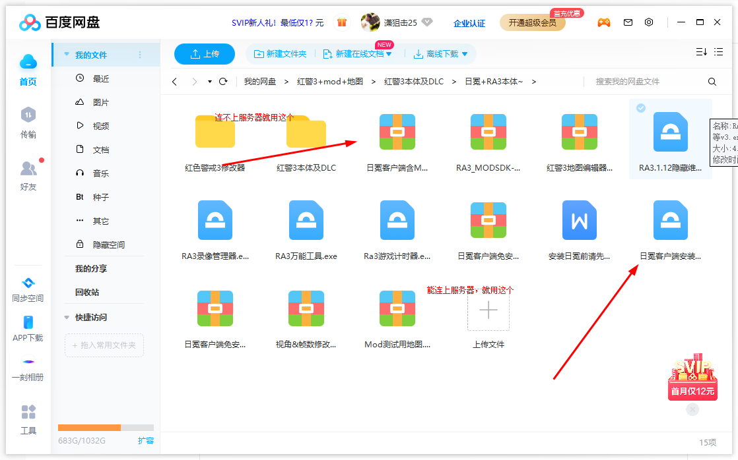Open 种子 torrent category

tap(101, 197)
